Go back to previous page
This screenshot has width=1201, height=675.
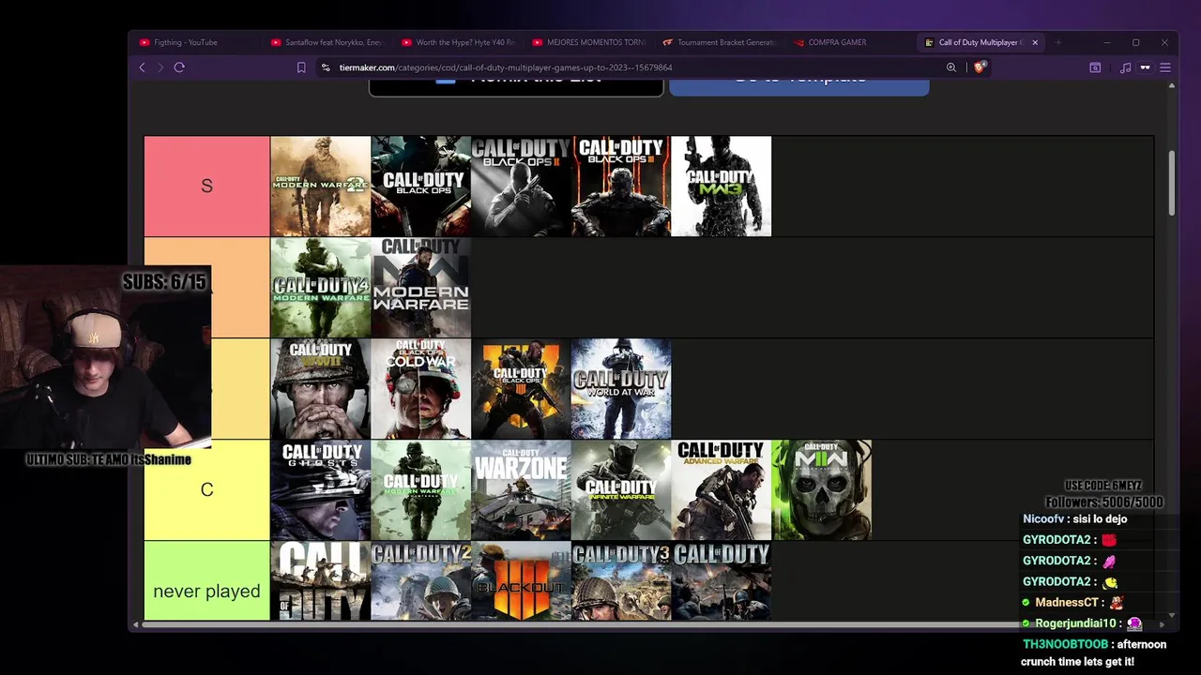click(143, 67)
